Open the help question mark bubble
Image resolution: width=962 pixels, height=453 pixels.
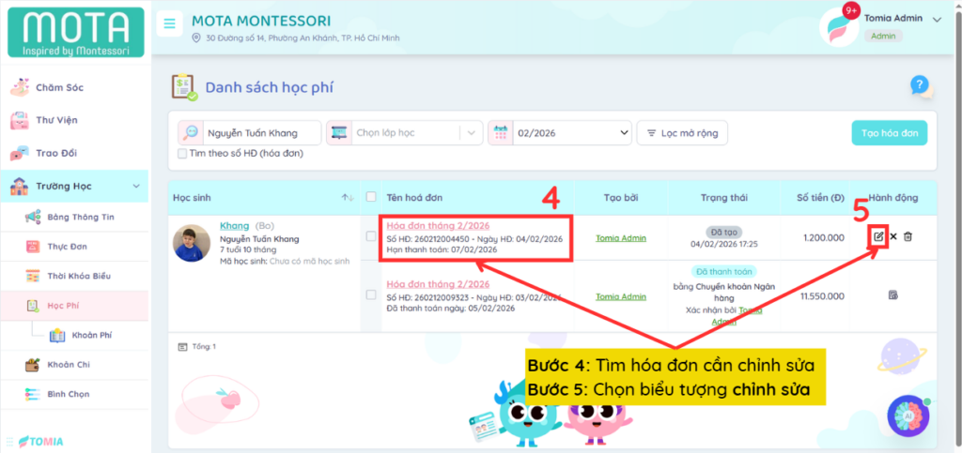click(920, 86)
